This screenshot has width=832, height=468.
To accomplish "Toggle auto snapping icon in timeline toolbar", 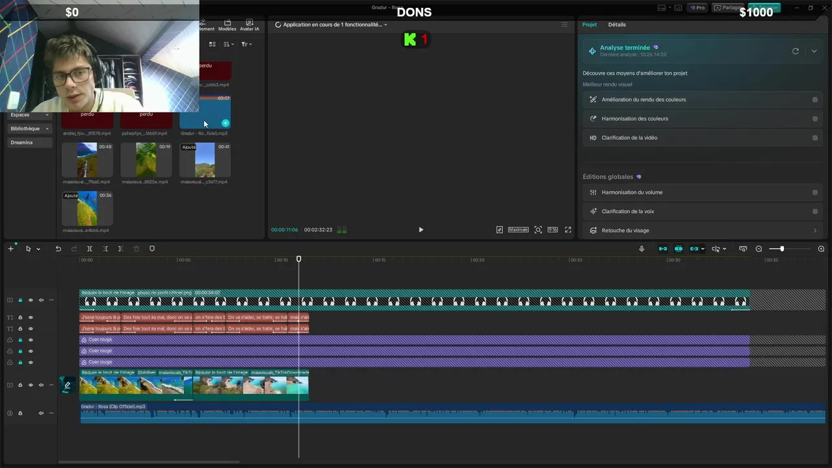I will [679, 249].
